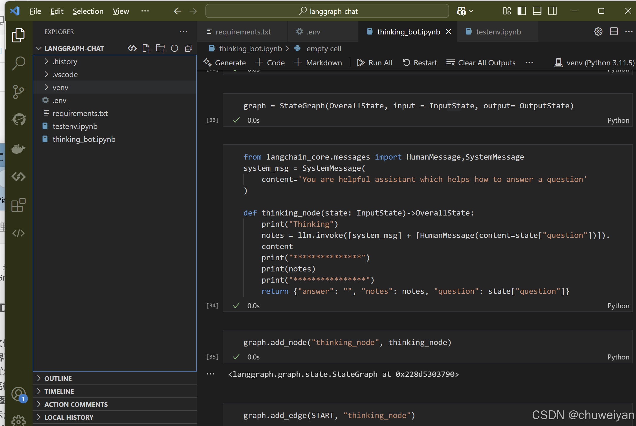Create a new file in Explorer

point(146,48)
